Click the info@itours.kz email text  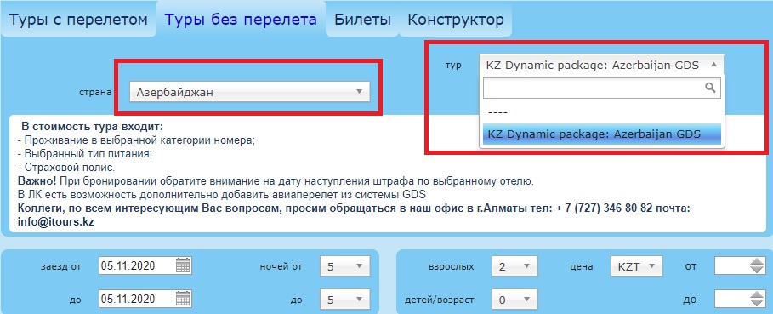point(56,222)
